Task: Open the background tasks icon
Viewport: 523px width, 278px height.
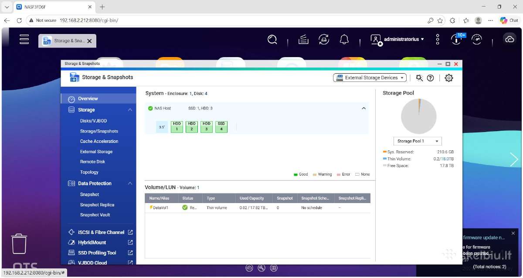Action: (303, 40)
